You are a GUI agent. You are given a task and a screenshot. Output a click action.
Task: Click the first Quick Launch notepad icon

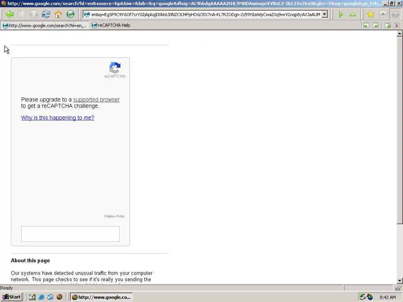(32, 297)
